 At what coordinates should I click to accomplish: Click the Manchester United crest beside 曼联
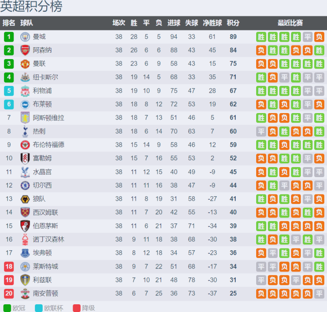25,64
